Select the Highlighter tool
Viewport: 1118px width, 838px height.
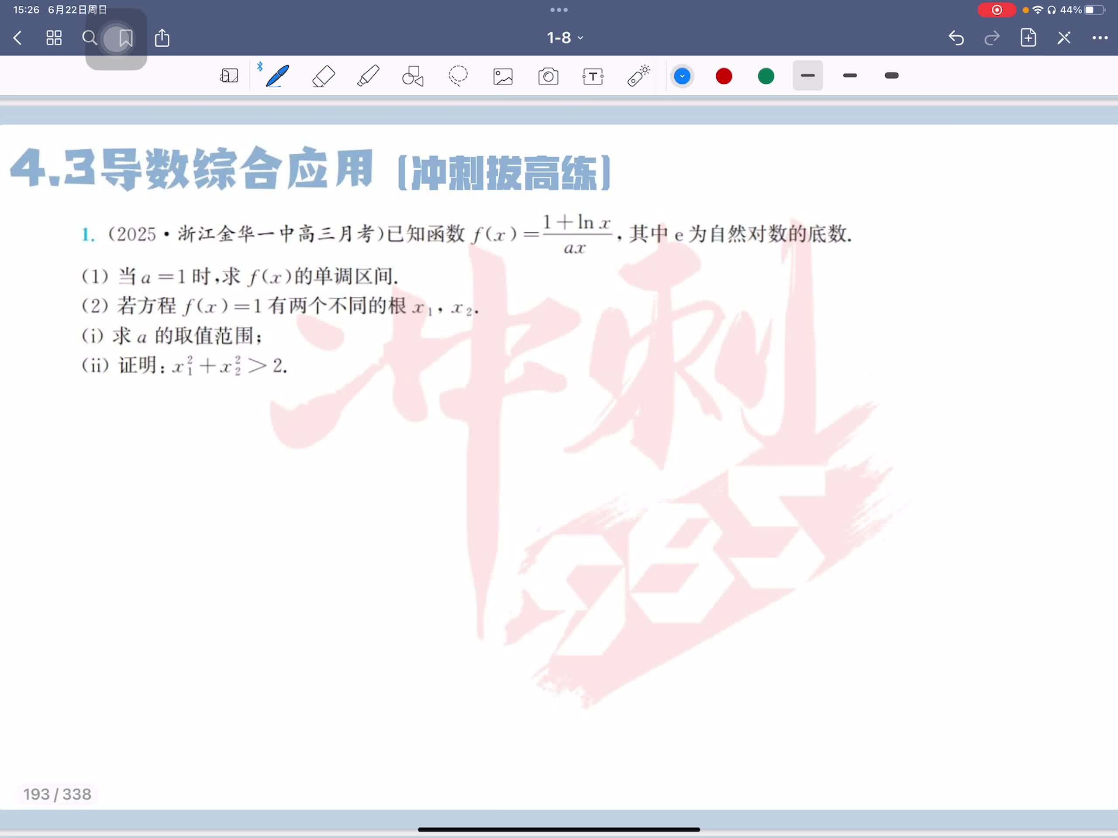(368, 76)
